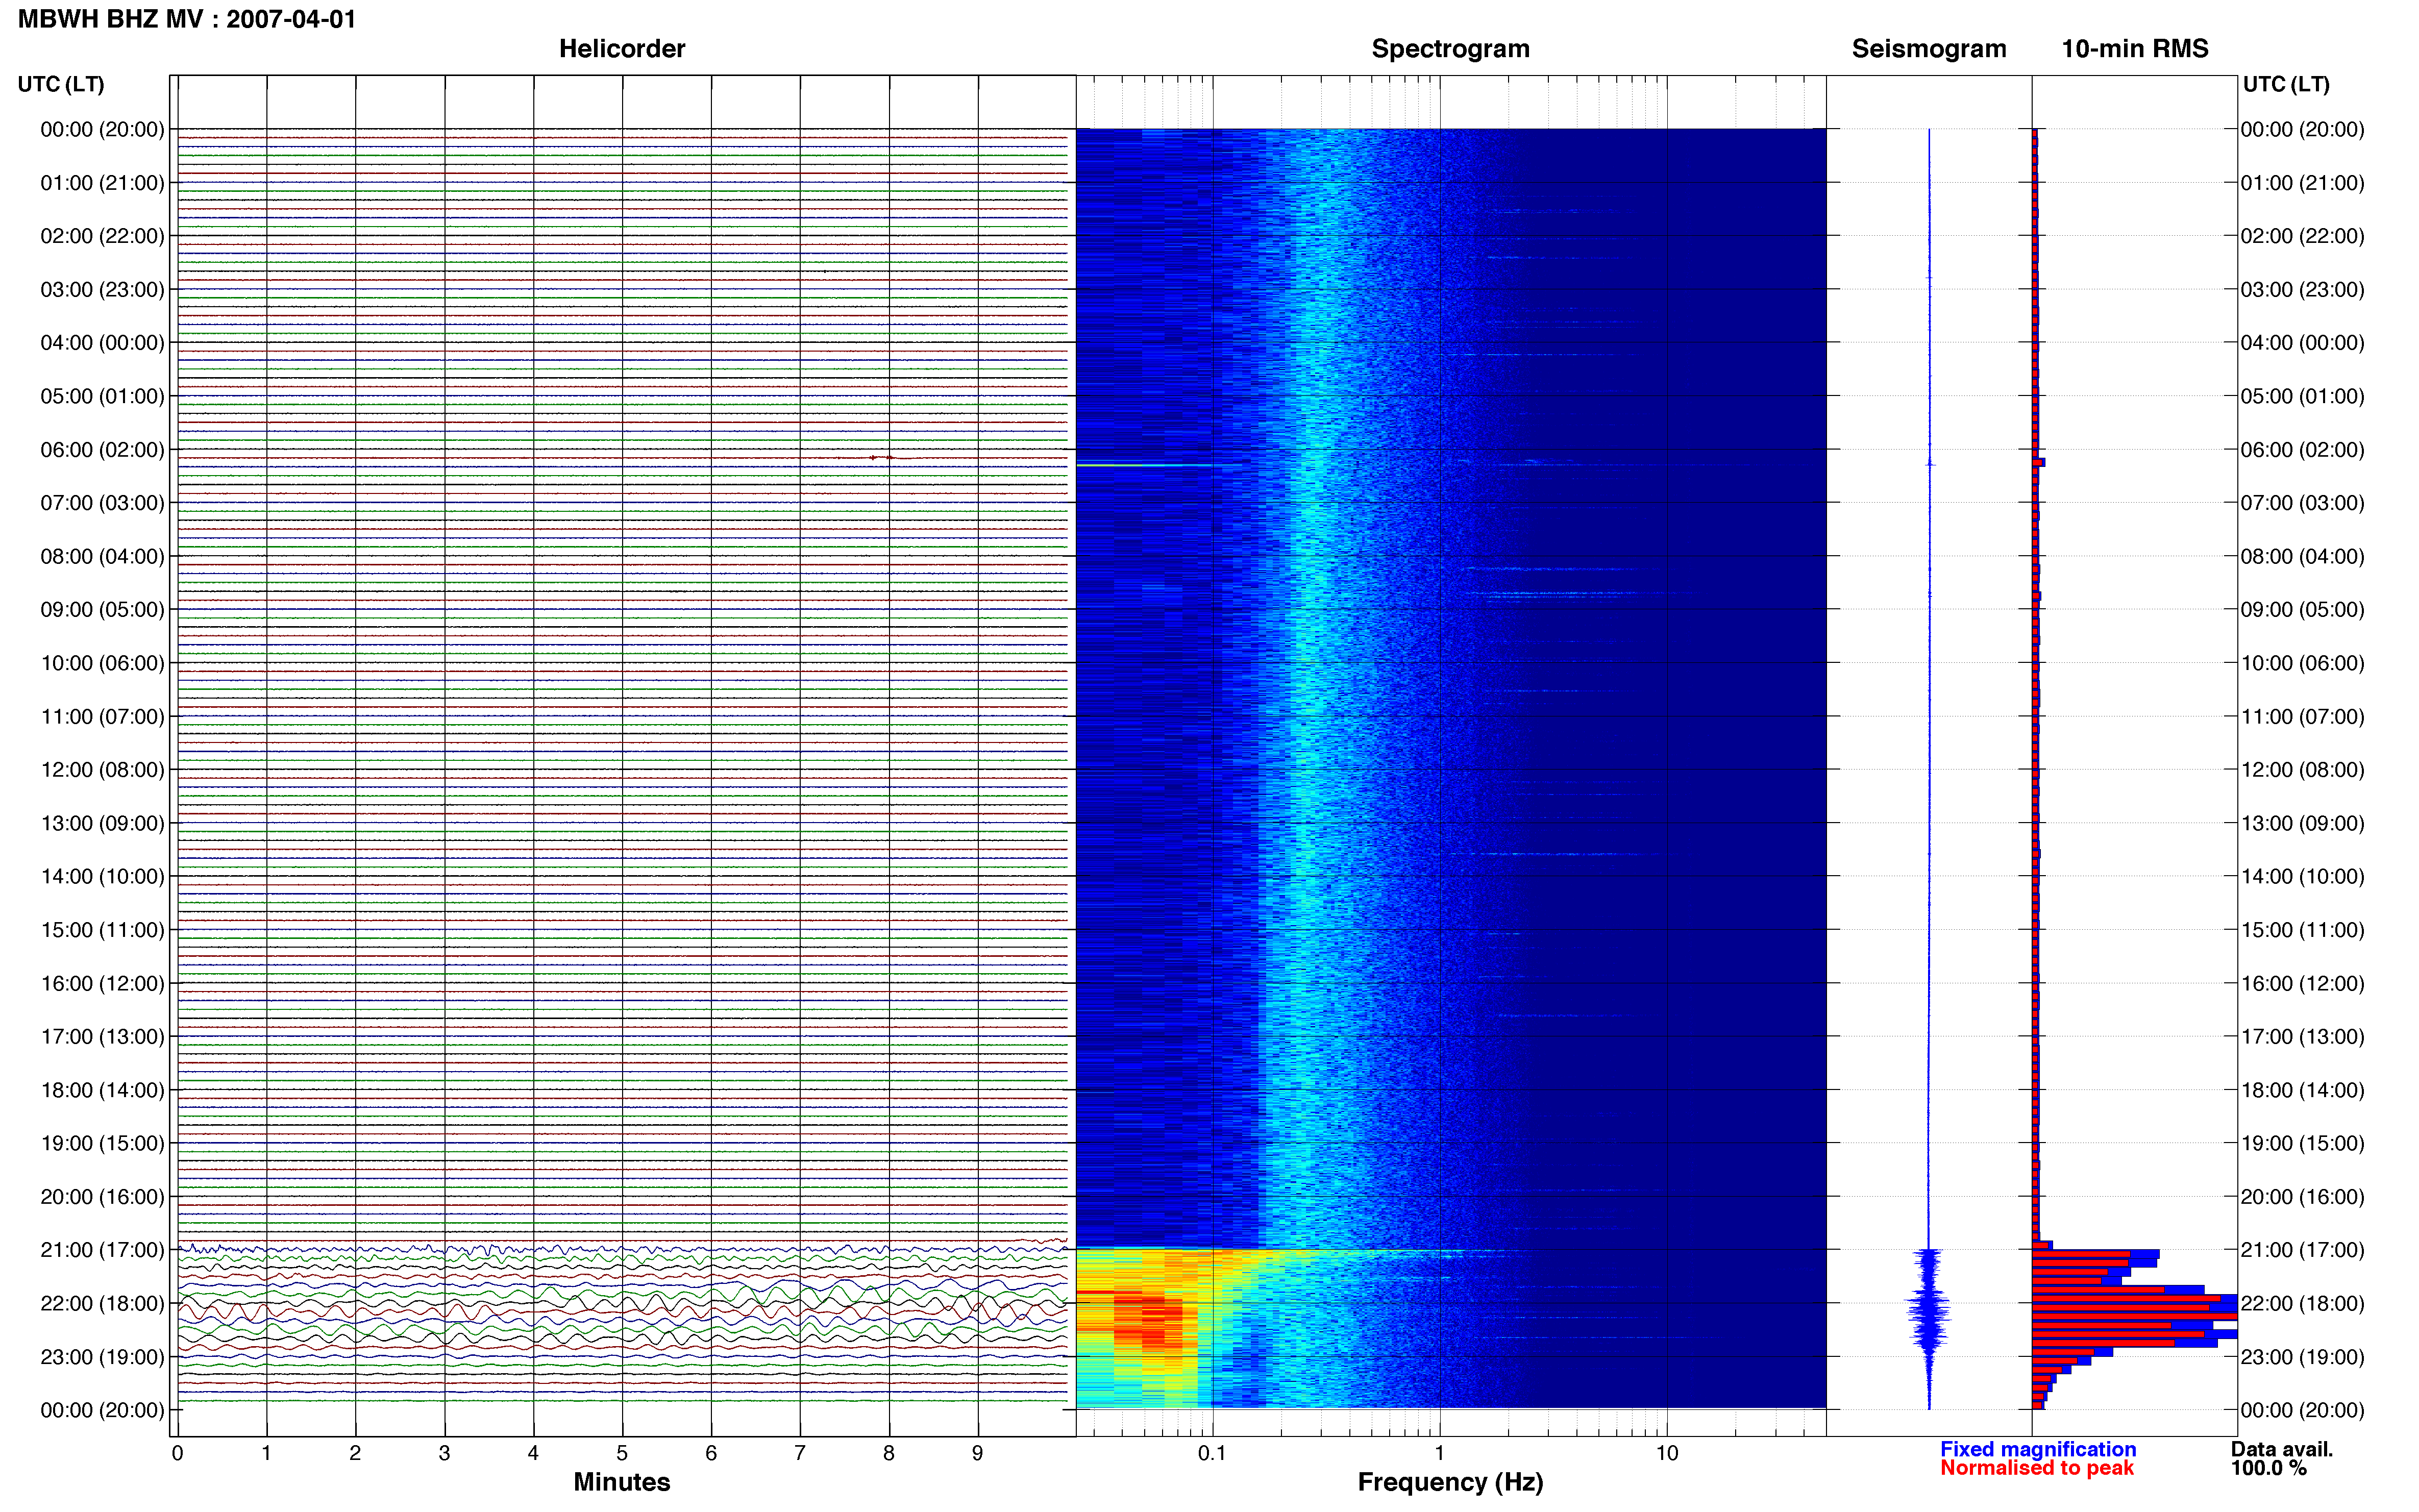Click '07:00 (03:00)' on the Helicorder time axis

tap(102, 503)
